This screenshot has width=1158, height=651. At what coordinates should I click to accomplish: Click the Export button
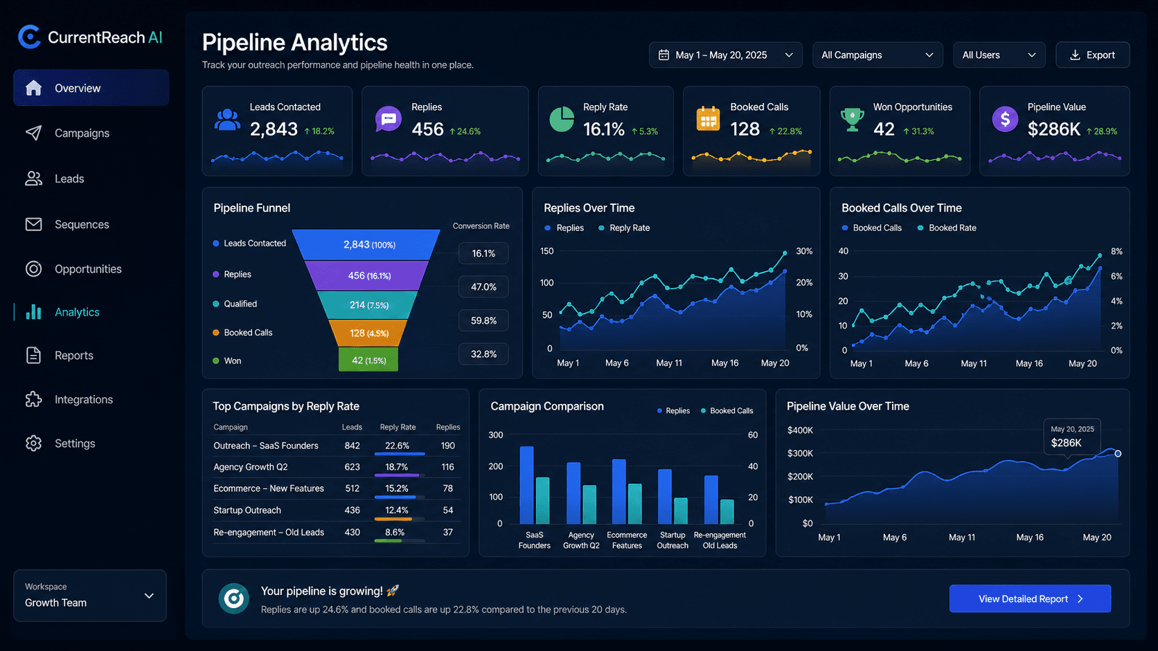click(1092, 55)
